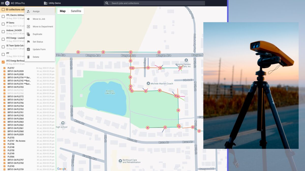Choose Assign from the actions menu
305x171 pixels.
[x=36, y=11]
